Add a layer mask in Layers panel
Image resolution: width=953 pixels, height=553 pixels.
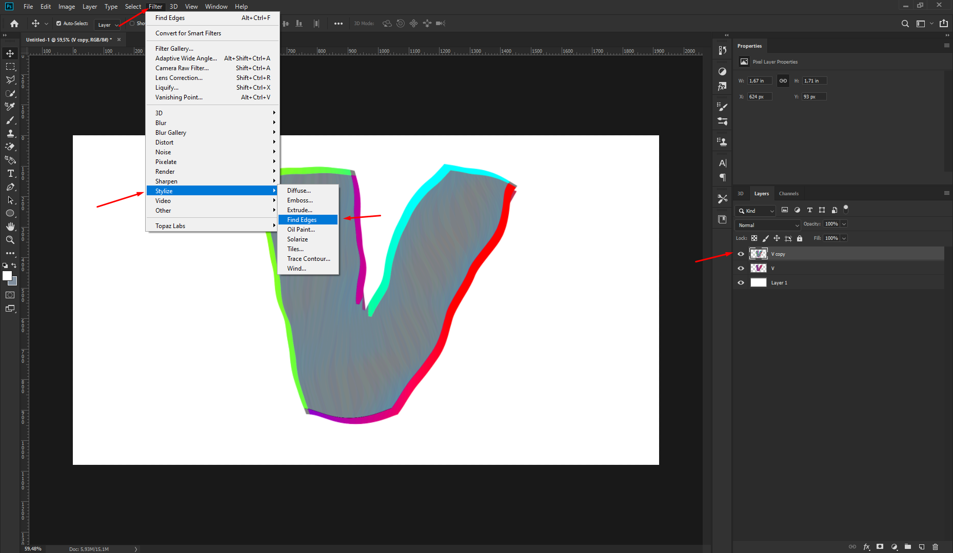tap(880, 546)
